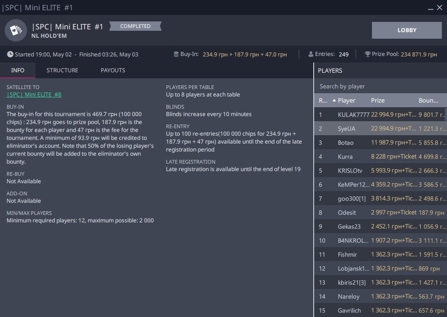Select player row KULAK7777
The width and height of the screenshot is (447, 317).
379,115
